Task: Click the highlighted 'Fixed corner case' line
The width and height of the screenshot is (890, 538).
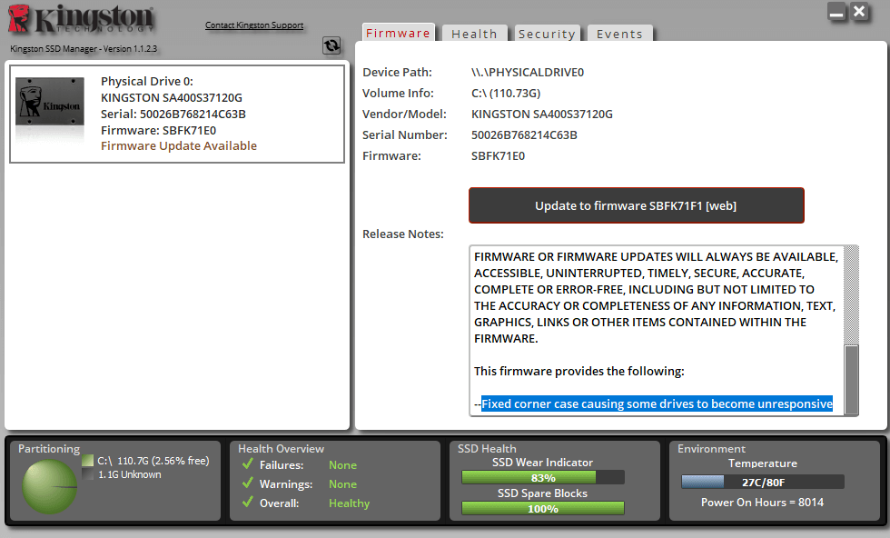Action: pos(657,403)
